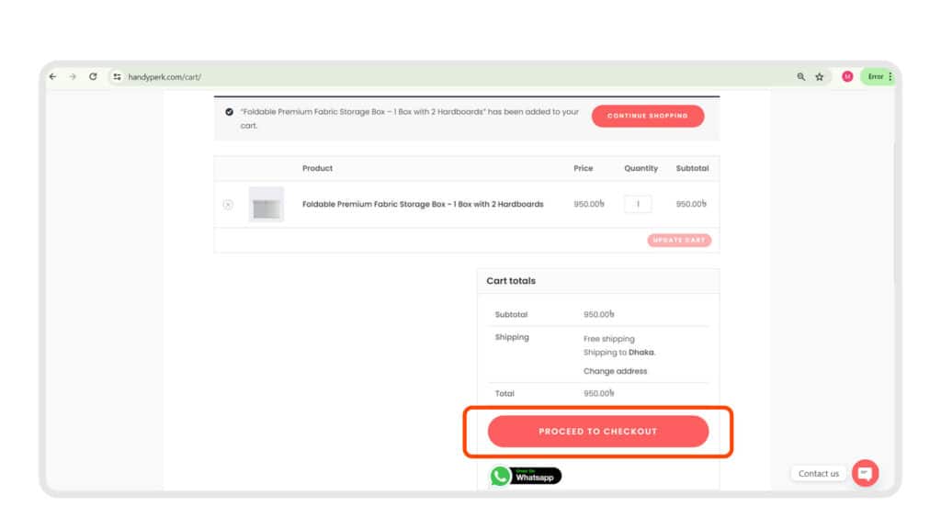Proceed to checkout

tap(598, 431)
